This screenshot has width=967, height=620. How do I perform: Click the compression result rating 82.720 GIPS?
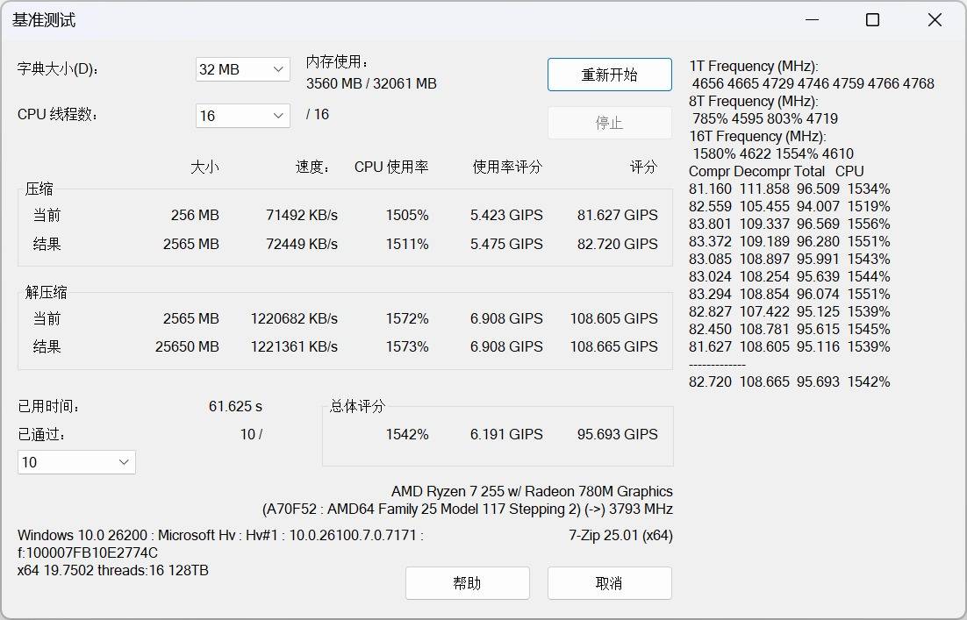(x=618, y=244)
